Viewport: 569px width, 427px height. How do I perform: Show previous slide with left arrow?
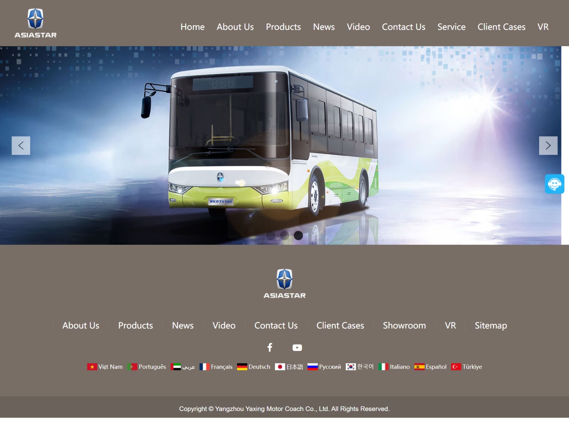click(x=21, y=145)
